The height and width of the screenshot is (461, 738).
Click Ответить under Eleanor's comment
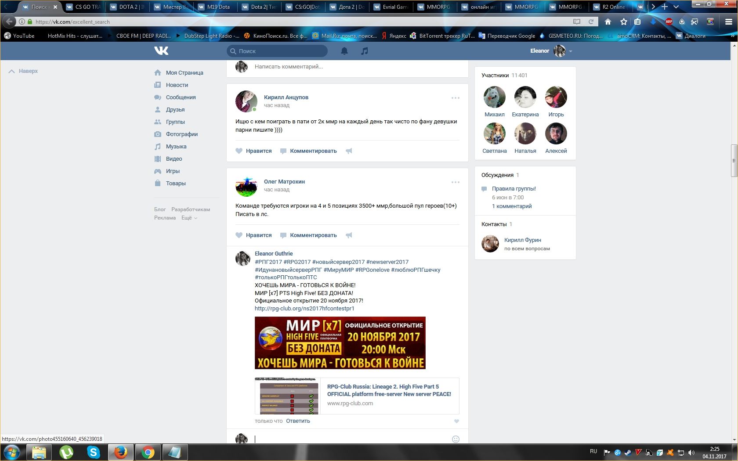click(x=298, y=421)
